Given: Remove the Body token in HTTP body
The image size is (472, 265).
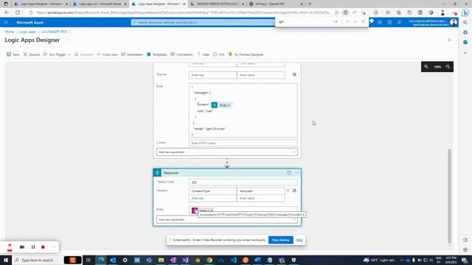Looking at the screenshot, I should tap(229, 105).
